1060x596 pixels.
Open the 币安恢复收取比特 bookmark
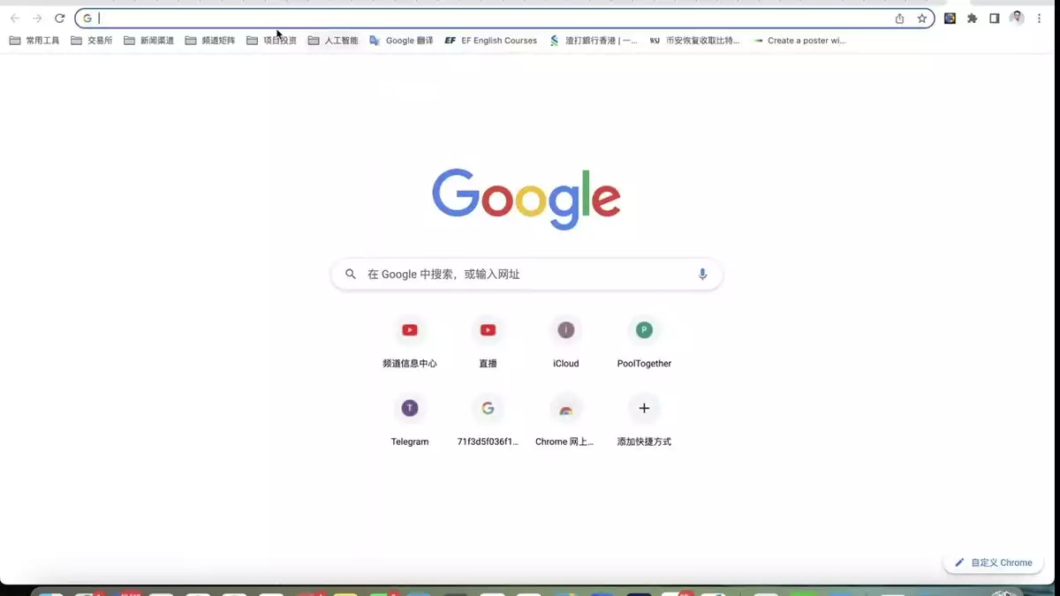pyautogui.click(x=694, y=41)
